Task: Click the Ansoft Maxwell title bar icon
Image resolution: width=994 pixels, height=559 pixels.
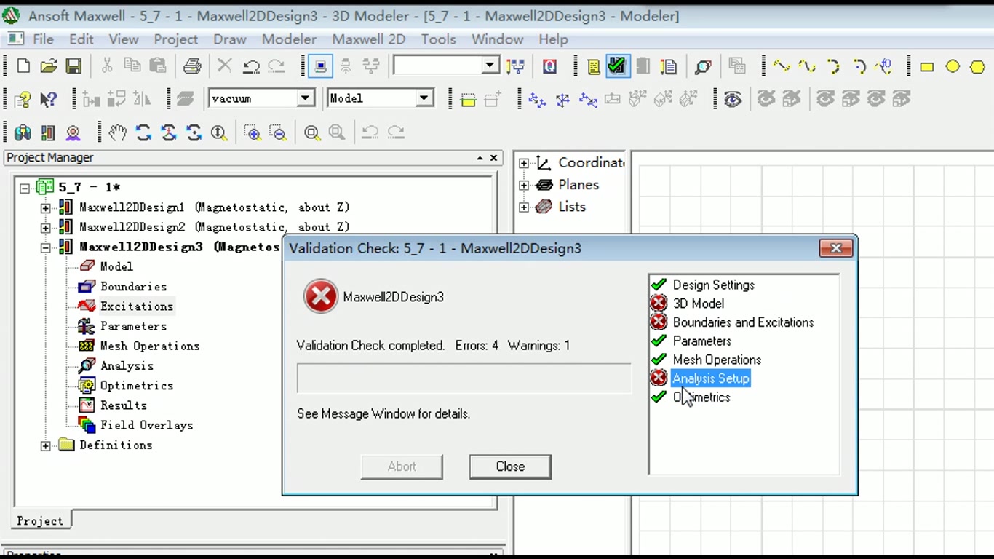Action: point(12,15)
